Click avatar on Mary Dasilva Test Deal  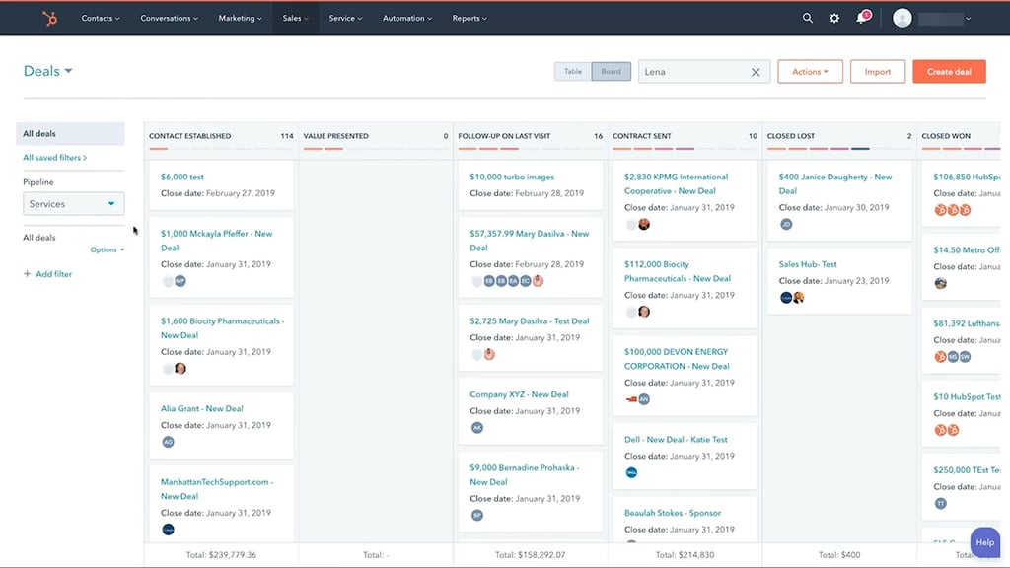pyautogui.click(x=489, y=354)
